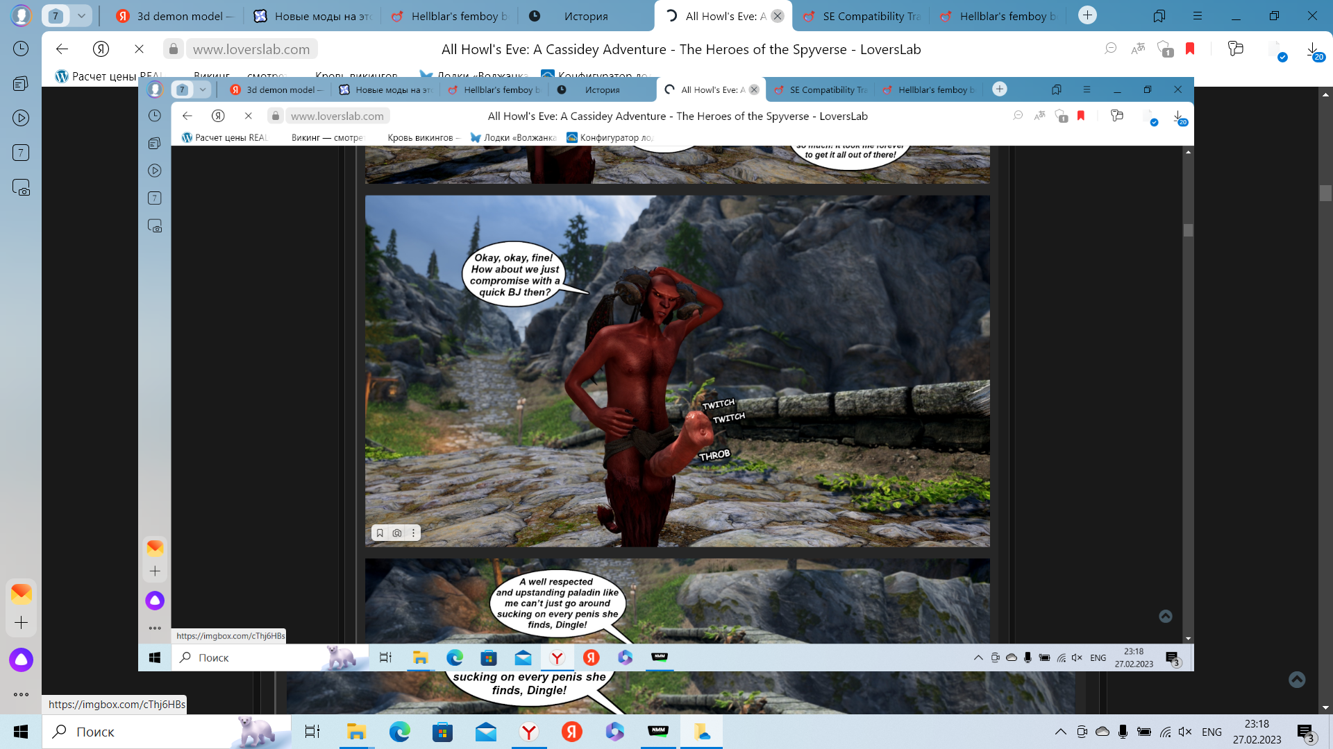Open a new browser tab

1088,15
